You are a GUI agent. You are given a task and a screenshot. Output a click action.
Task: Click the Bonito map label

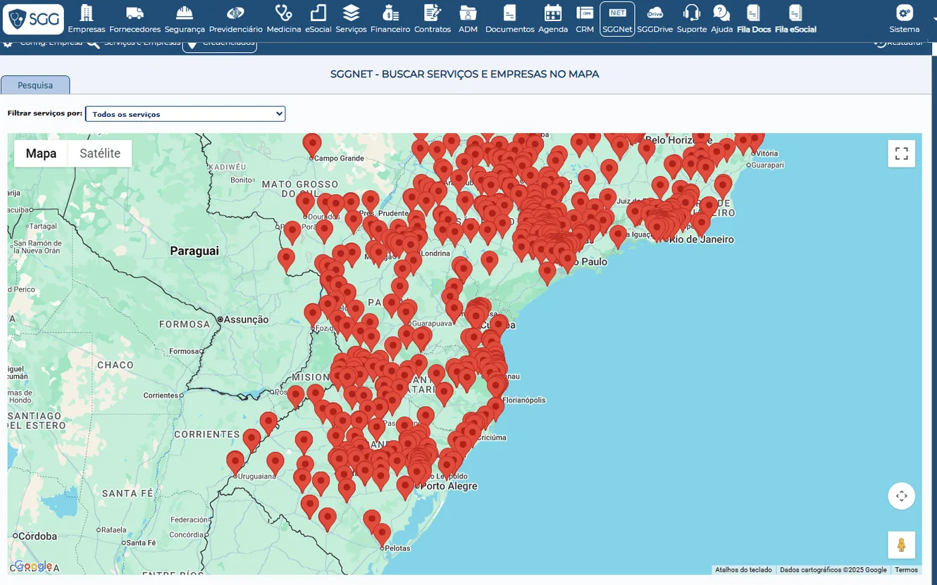[242, 180]
